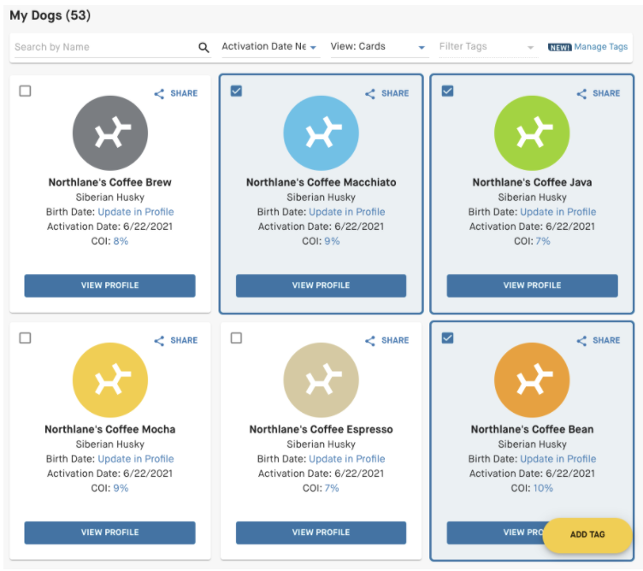Open the Filter Tags dropdown

click(x=486, y=47)
